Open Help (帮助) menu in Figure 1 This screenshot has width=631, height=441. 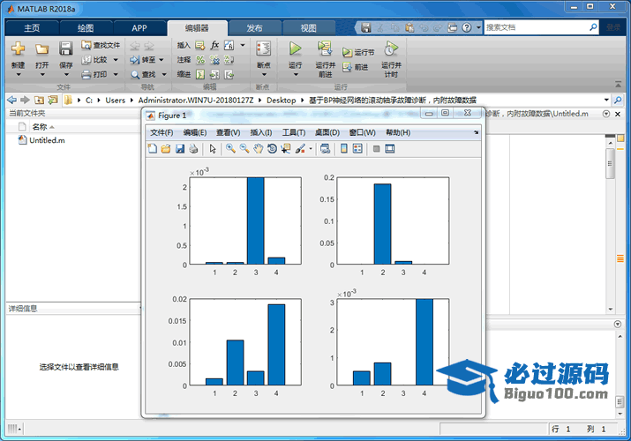(398, 132)
